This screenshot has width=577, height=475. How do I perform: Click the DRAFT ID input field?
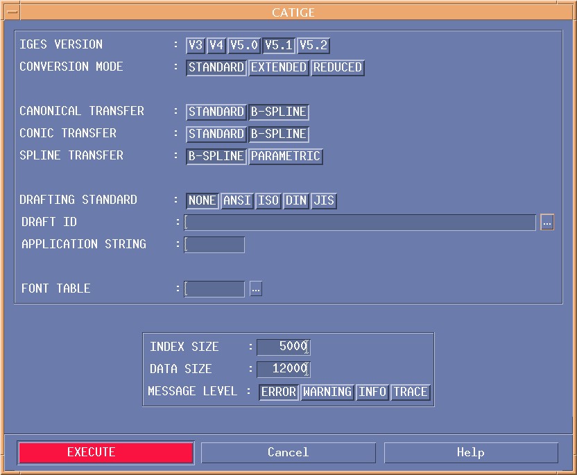point(360,223)
